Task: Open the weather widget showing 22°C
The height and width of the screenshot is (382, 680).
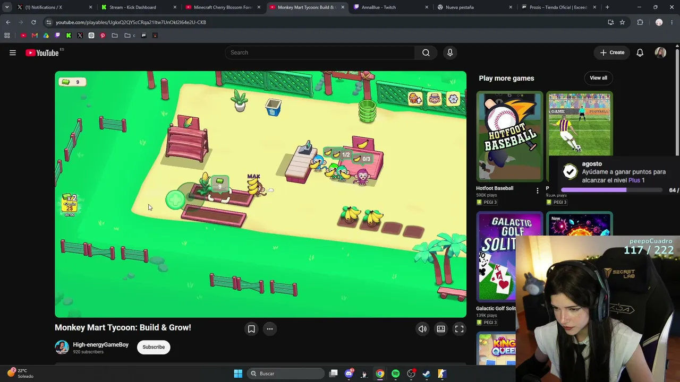Action: 21,374
